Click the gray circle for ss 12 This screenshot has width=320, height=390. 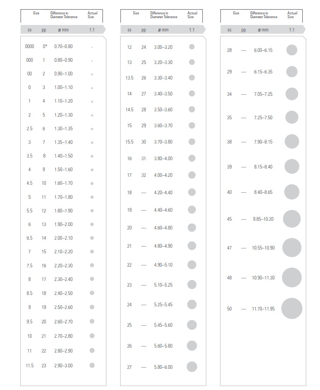(192, 47)
